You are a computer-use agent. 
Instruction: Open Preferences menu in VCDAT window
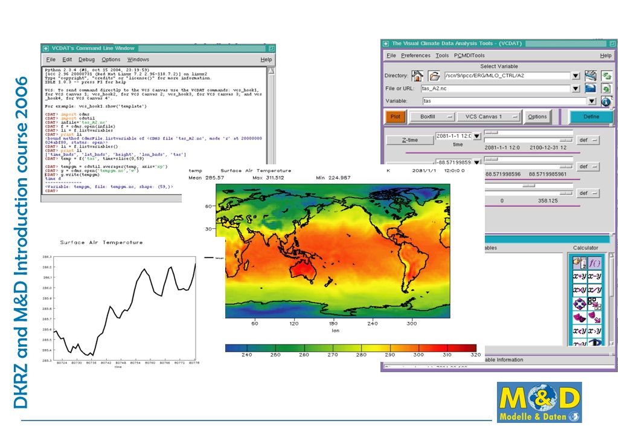[x=415, y=55]
